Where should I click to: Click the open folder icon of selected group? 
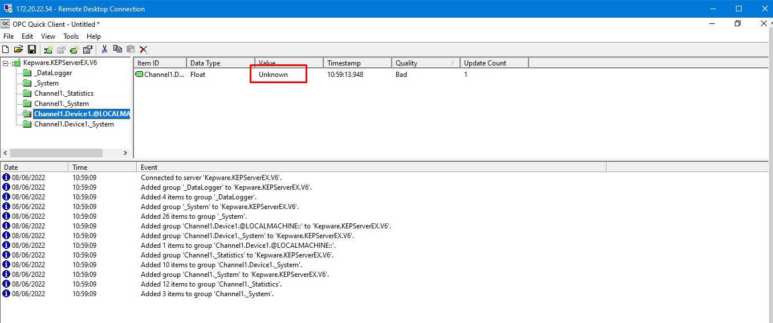[27, 114]
